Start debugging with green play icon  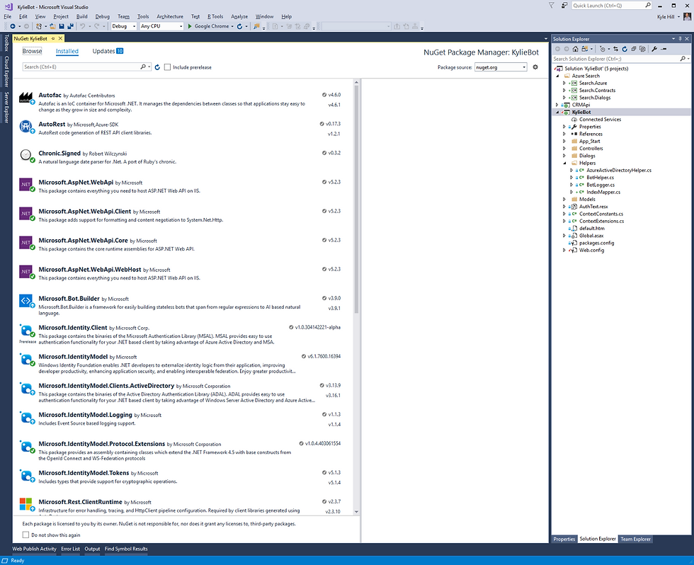click(190, 26)
